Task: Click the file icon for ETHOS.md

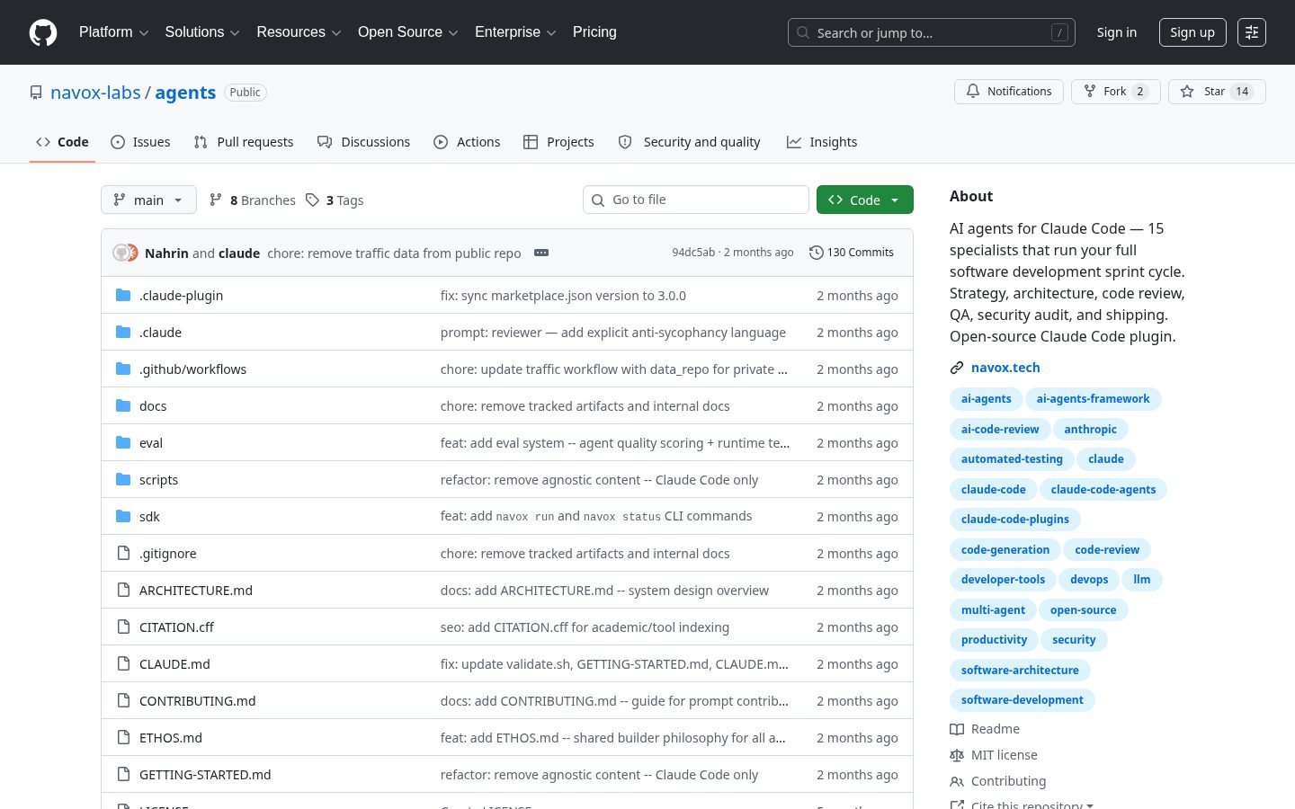Action: 123,737
